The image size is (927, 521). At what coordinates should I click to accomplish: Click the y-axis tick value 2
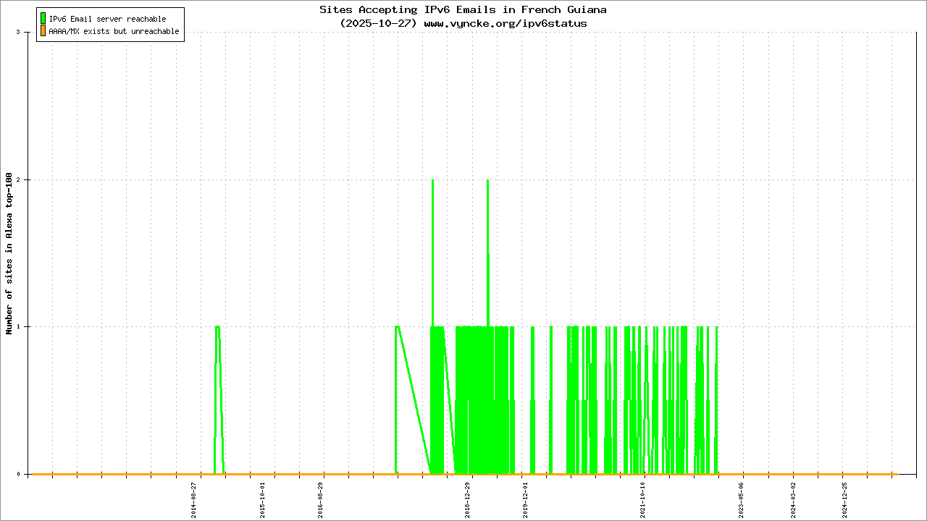click(27, 179)
